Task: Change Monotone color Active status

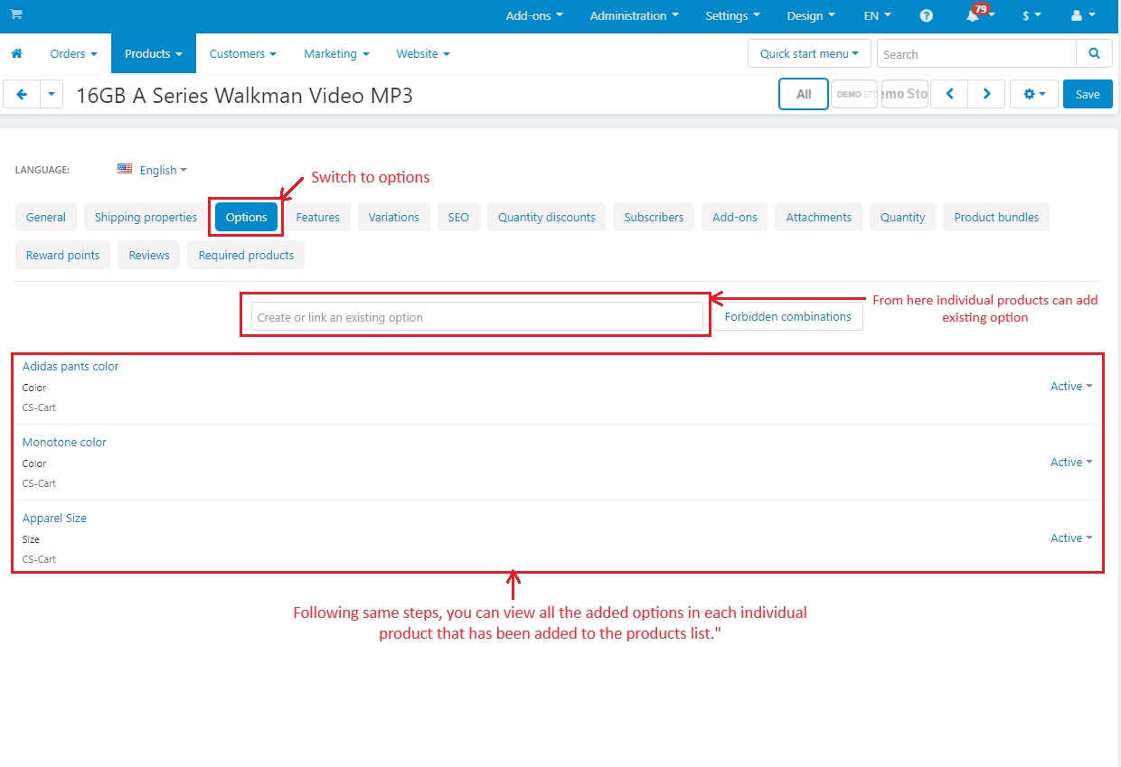Action: click(1071, 462)
